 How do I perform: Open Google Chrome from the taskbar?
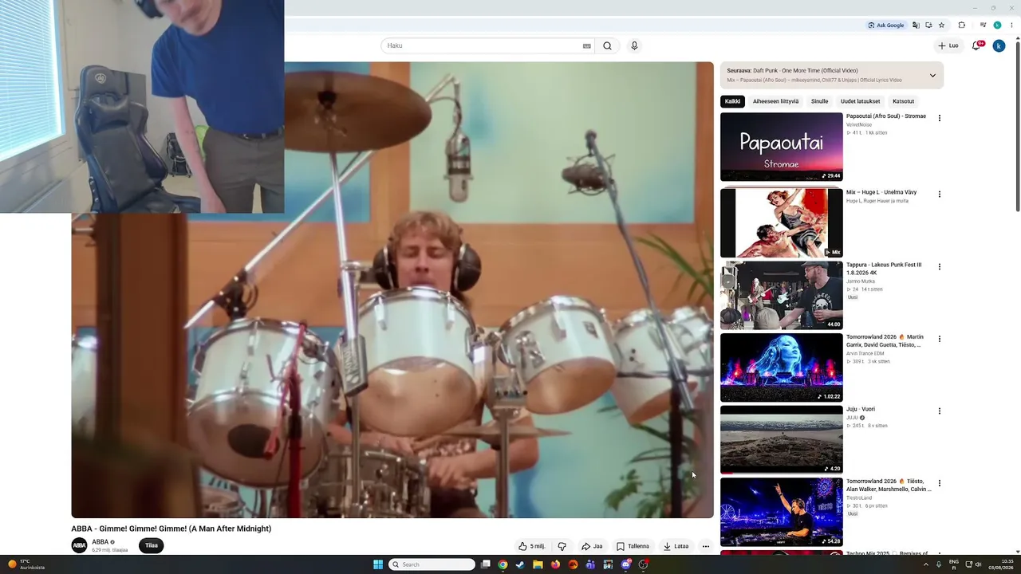pos(503,564)
